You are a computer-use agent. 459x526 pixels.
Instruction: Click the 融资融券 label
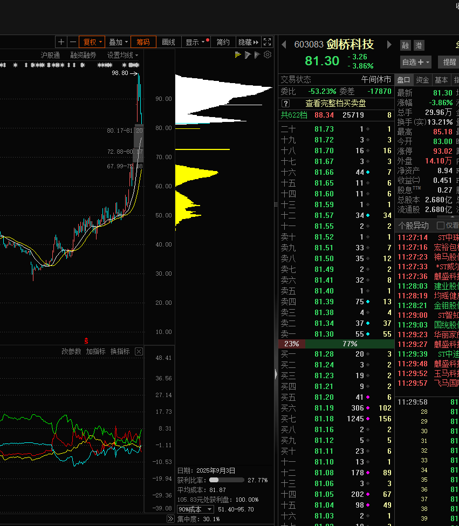click(x=83, y=55)
